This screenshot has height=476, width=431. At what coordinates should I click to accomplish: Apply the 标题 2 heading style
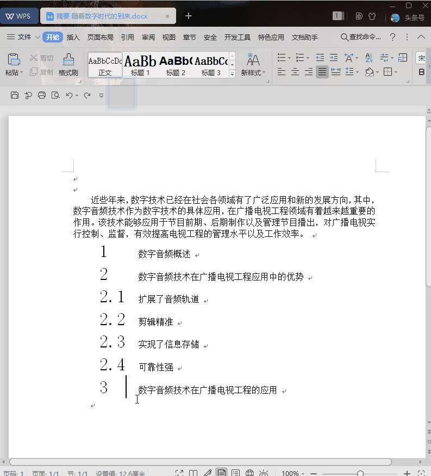(176, 65)
